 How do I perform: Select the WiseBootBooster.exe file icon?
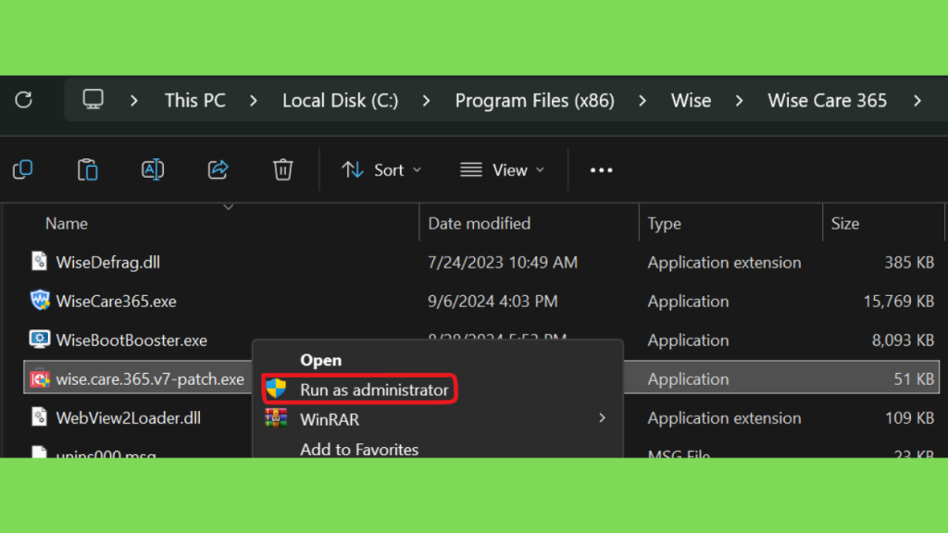point(40,340)
